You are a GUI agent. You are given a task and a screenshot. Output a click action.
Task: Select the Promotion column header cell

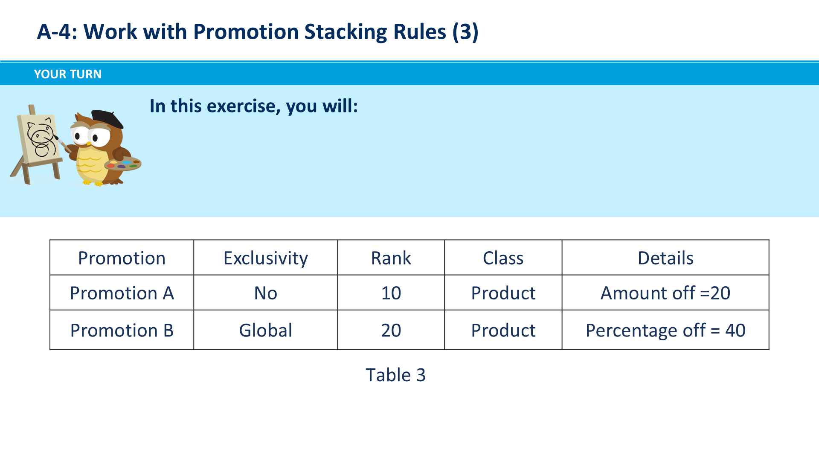122,258
